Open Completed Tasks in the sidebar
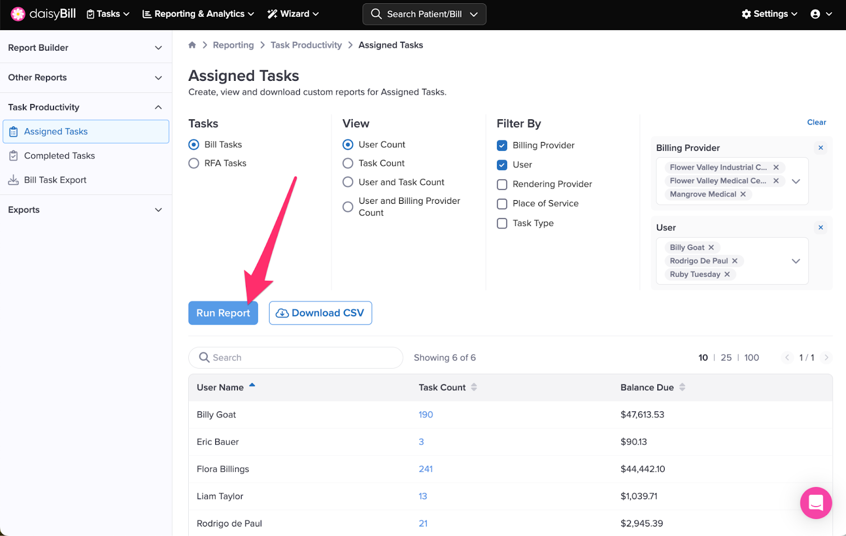This screenshot has height=536, width=846. click(59, 156)
